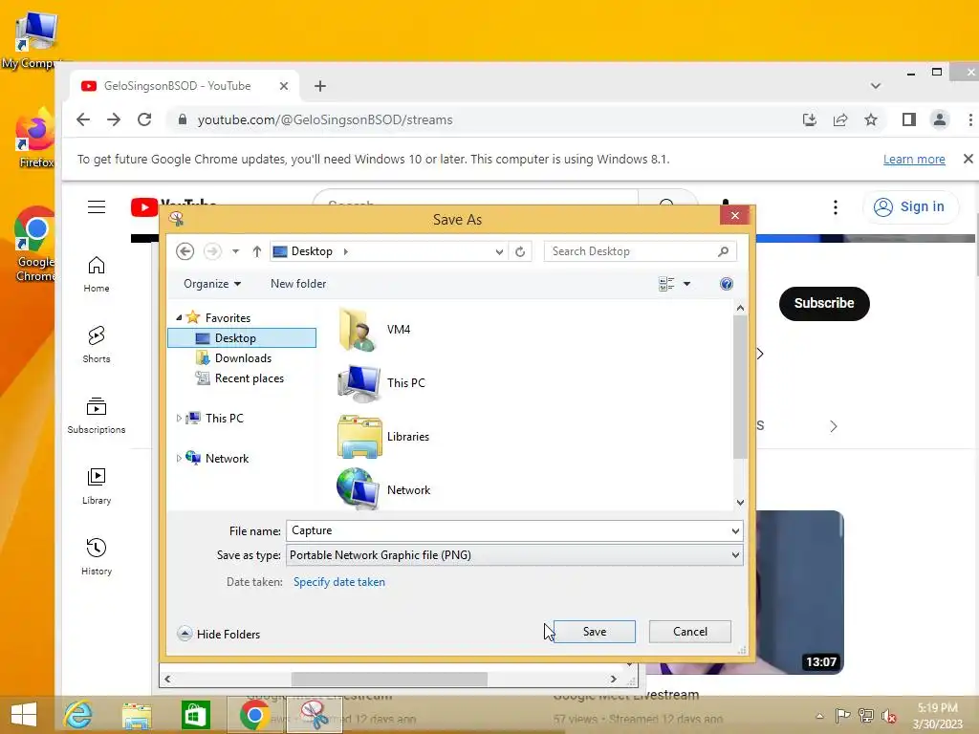Viewport: 979px width, 734px height.
Task: Click Chrome reload page icon
Action: coord(144,119)
